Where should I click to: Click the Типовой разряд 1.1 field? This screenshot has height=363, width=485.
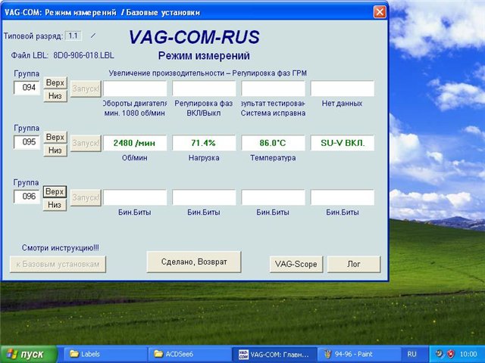pyautogui.click(x=74, y=36)
